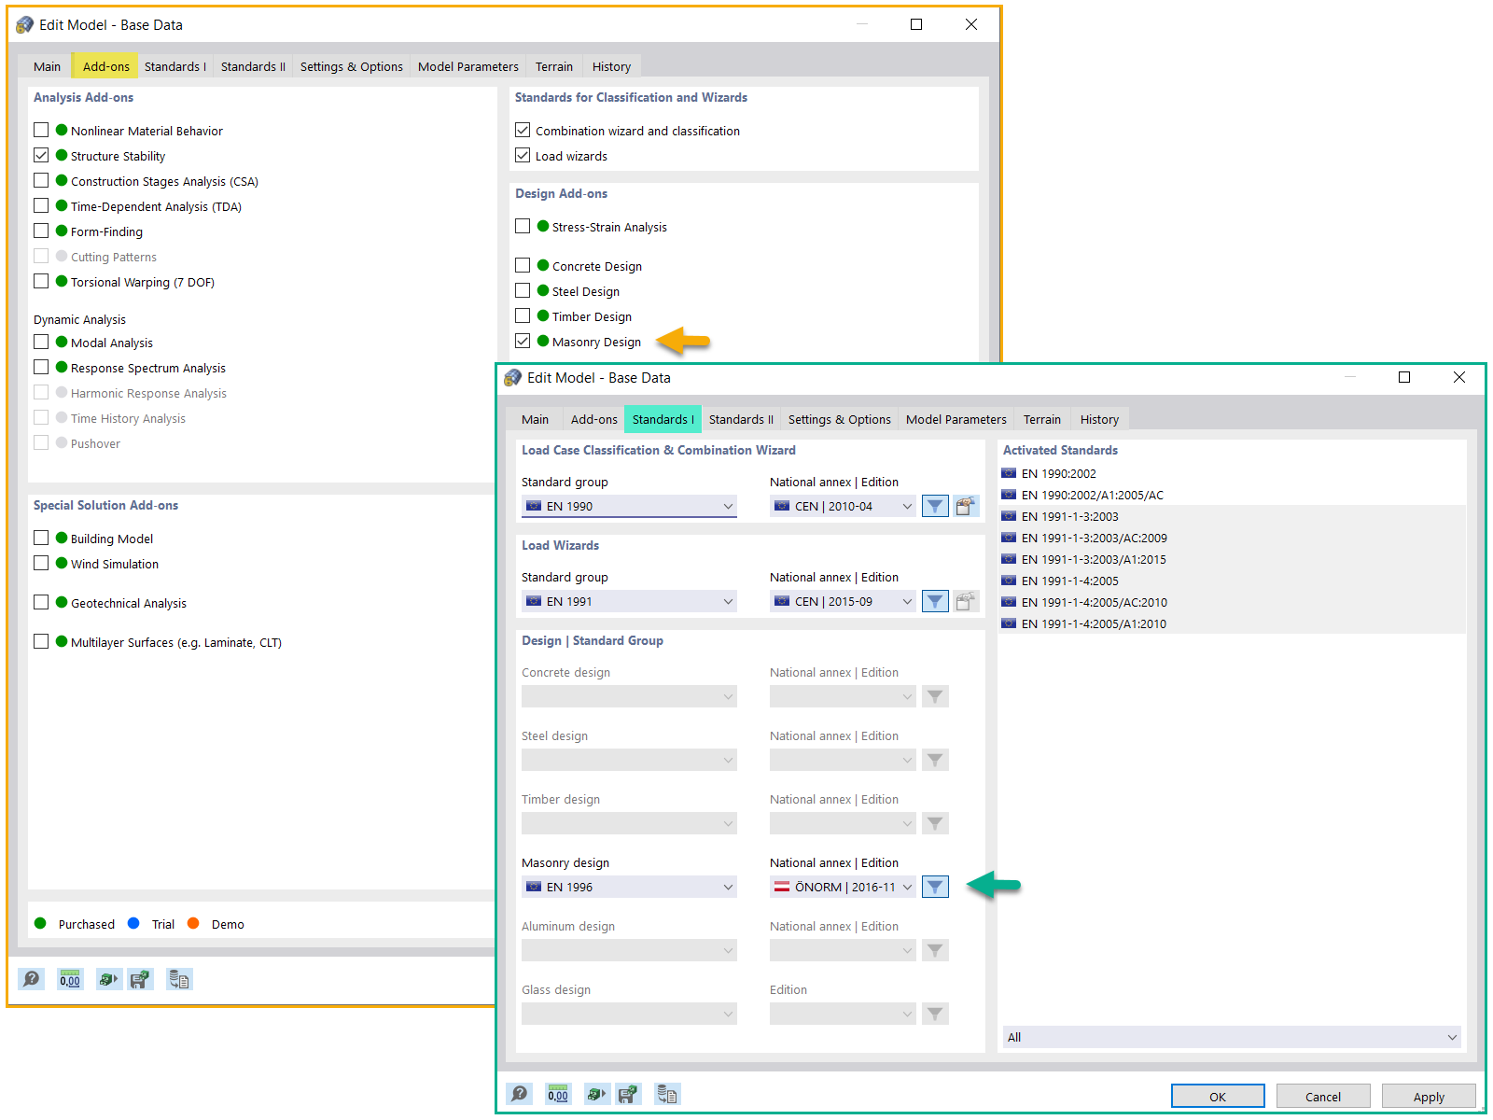
Task: Click the filter icon beside EN 1990 annex
Action: [x=934, y=505]
